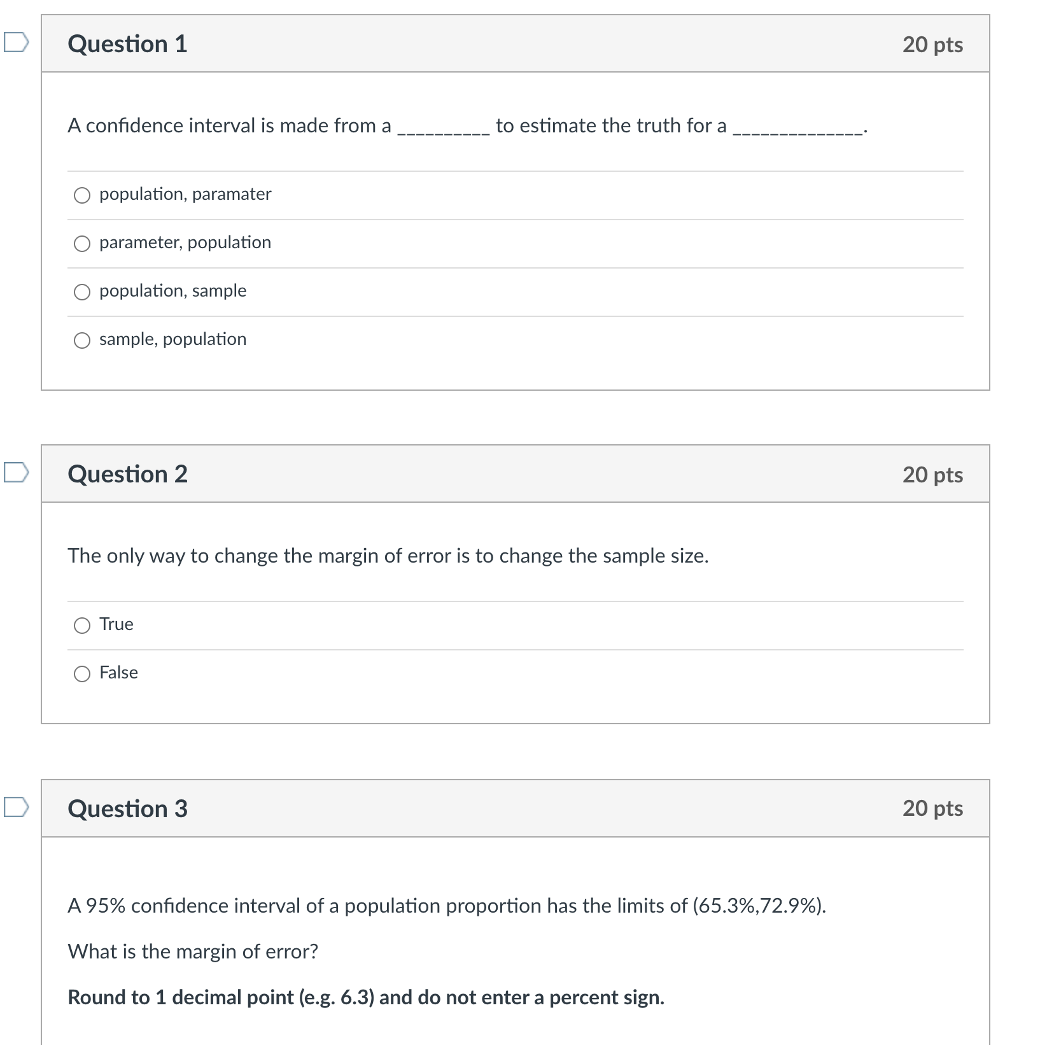Click the bold rounding instruction text
Image resolution: width=1054 pixels, height=1045 pixels.
click(x=365, y=997)
